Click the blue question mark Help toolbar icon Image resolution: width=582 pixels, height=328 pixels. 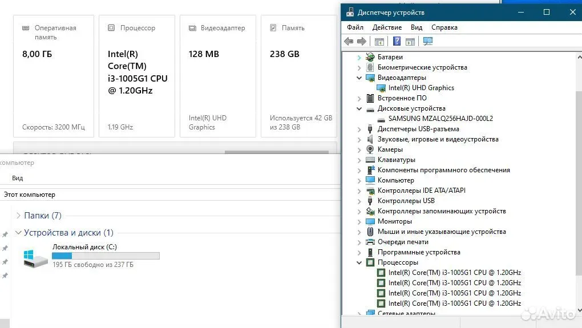pyautogui.click(x=397, y=41)
